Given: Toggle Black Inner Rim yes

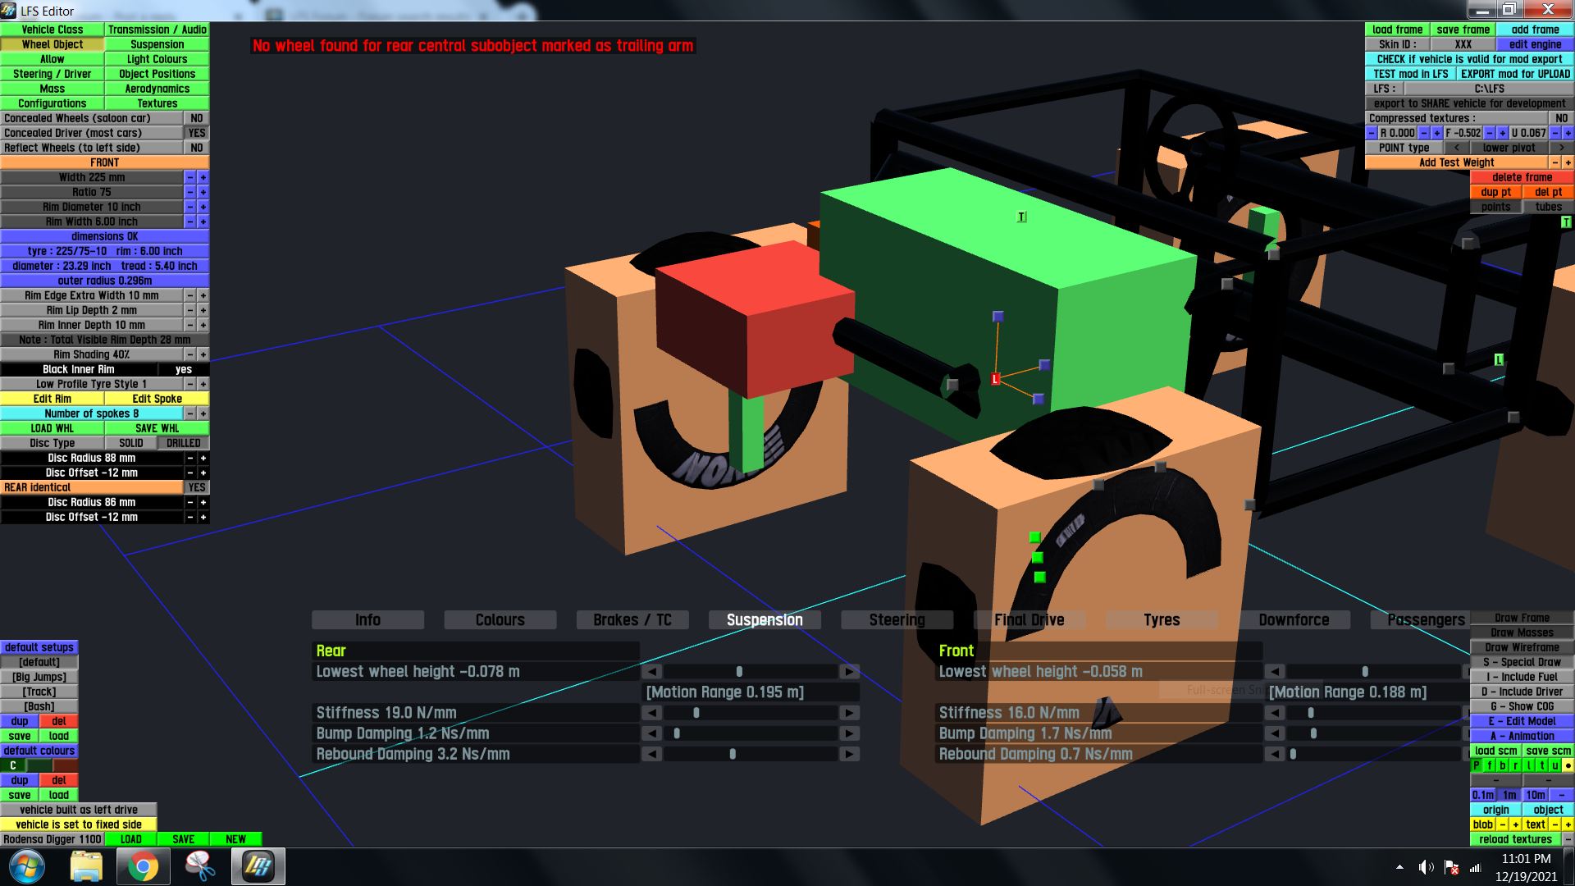Looking at the screenshot, I should click(184, 369).
